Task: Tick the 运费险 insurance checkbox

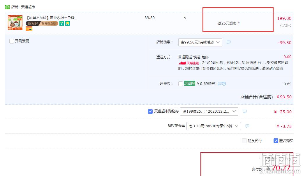Action: (180, 84)
